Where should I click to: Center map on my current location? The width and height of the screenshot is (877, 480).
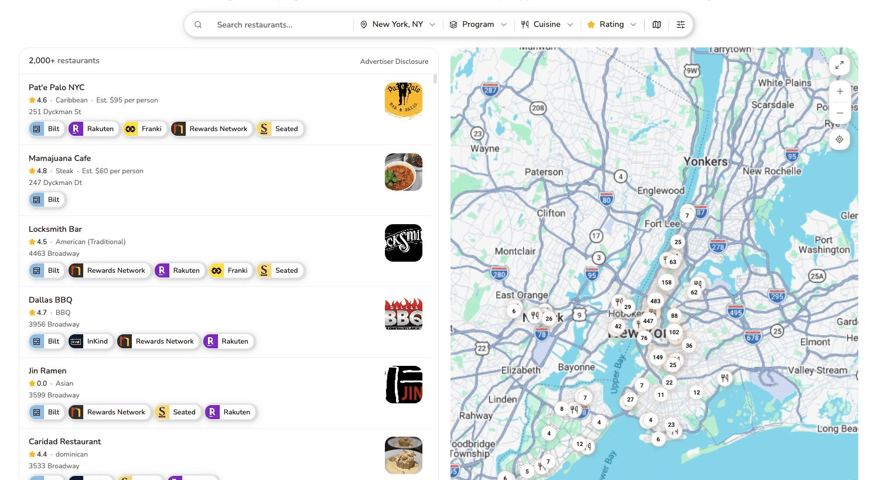[840, 139]
